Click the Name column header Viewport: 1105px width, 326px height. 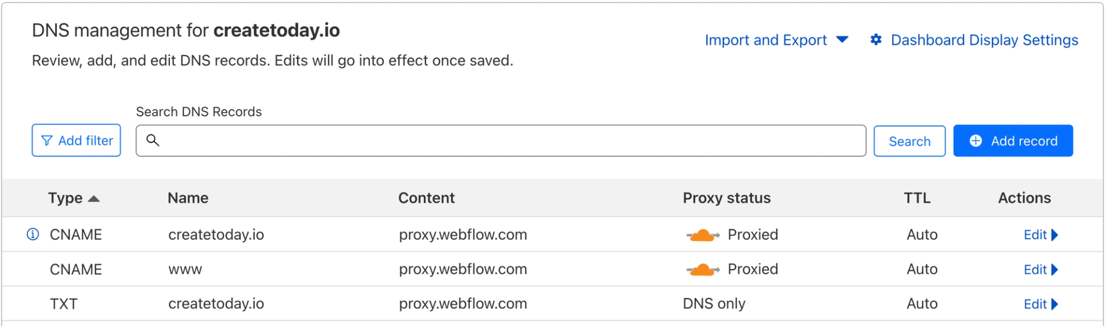(x=188, y=198)
